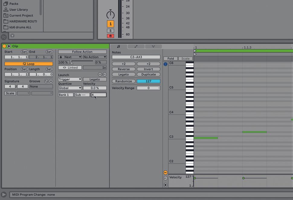Switch to the Envelopes tab
The image size is (293, 200).
[136, 46]
